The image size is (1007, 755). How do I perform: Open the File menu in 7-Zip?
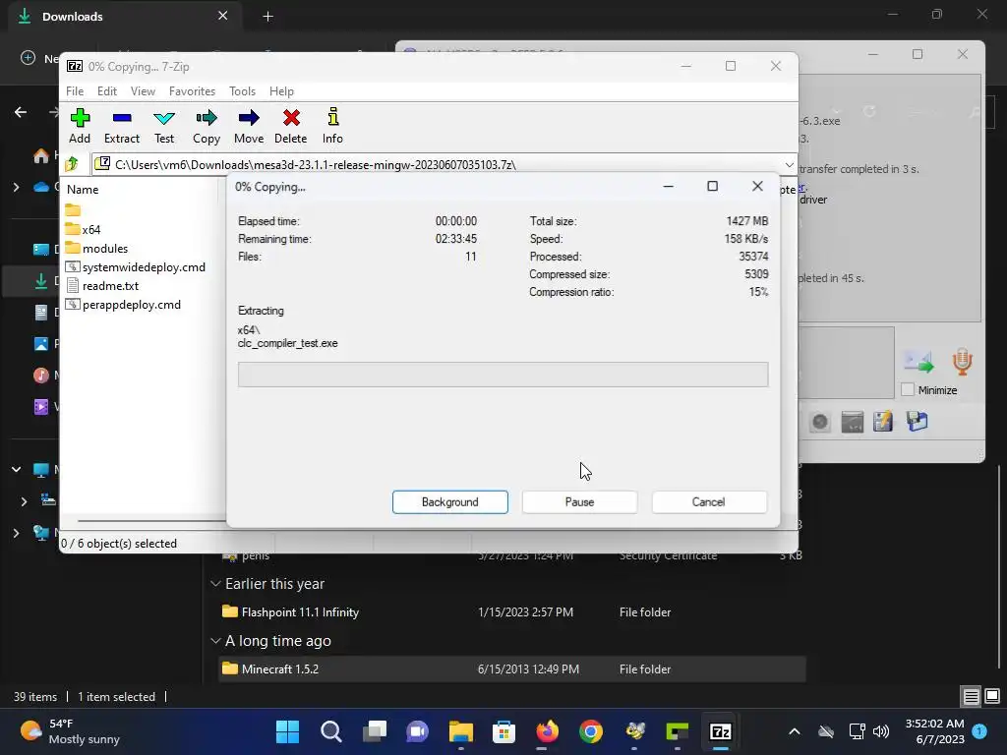click(75, 91)
